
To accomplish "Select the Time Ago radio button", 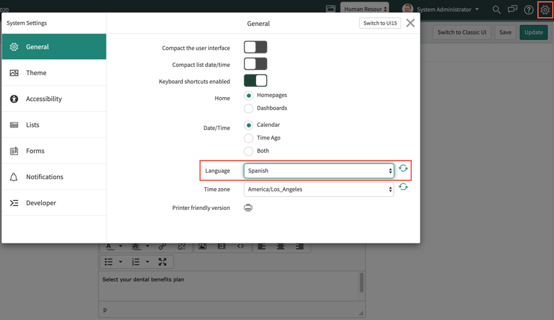I will pos(249,138).
